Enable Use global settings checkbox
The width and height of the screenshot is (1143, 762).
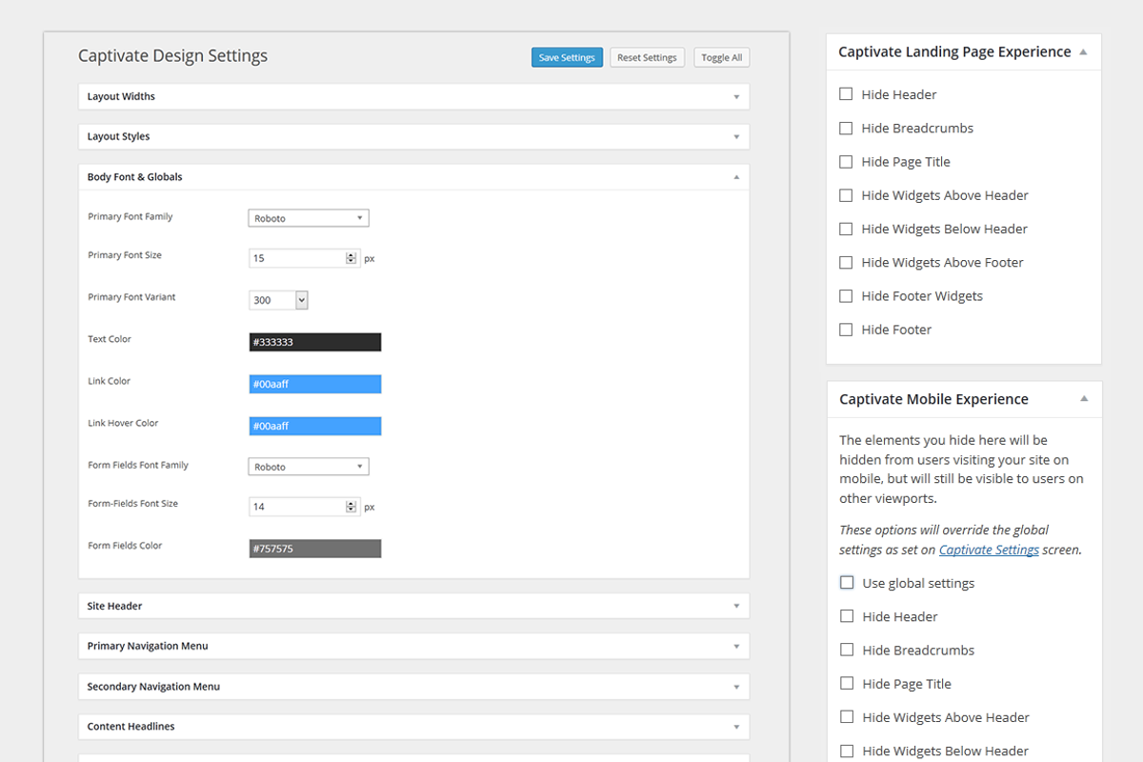pos(847,582)
